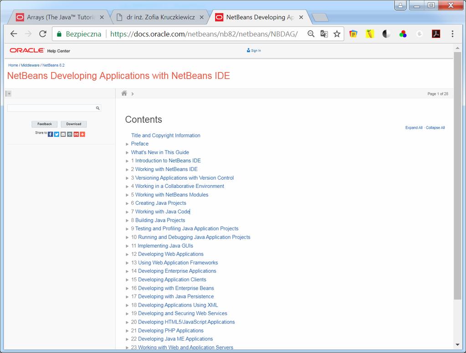Expand chapter 16 Enterprise Beans arrow

127,288
